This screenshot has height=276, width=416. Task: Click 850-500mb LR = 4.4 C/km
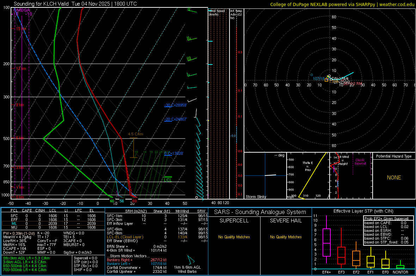click(25, 266)
